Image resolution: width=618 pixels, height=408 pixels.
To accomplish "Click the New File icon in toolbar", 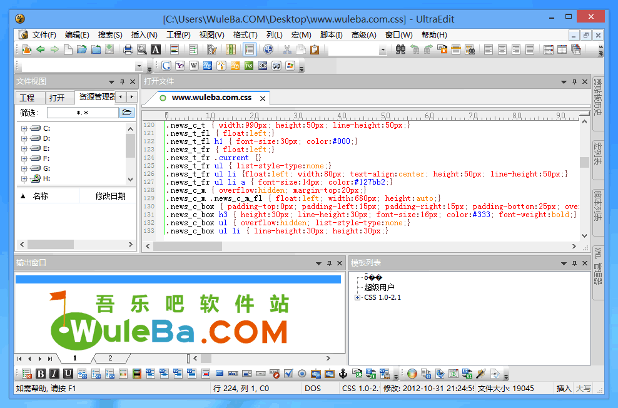I will click(x=68, y=49).
